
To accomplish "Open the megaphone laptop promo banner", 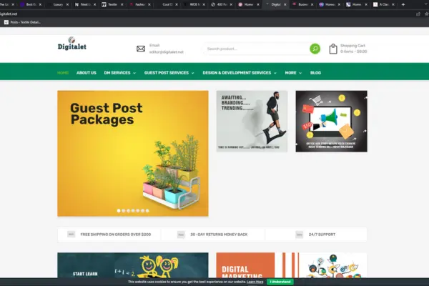I will 331,122.
